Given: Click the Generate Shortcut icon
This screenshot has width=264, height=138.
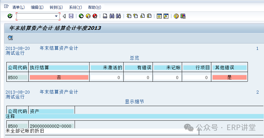Looking at the screenshot, I should [x=166, y=16].
